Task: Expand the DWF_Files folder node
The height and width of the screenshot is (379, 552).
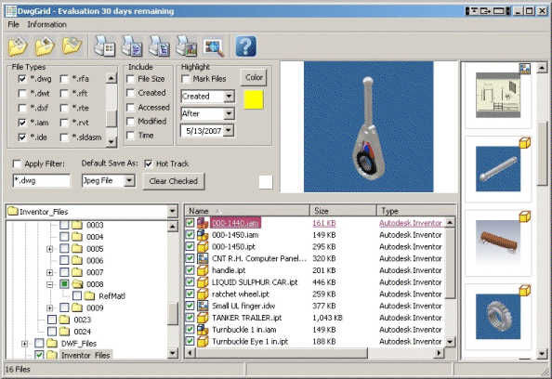Action: 24,344
